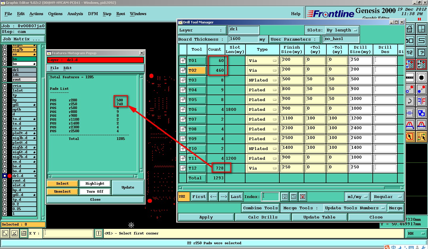Click the 1:2 zoom ratio icon

point(410,52)
